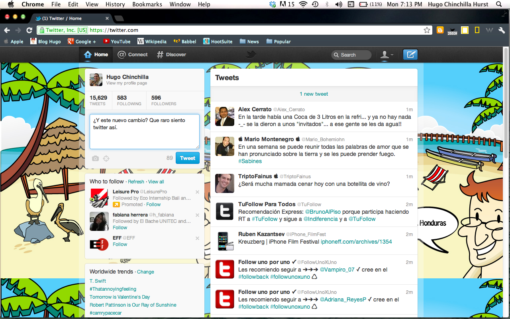Image resolution: width=510 pixels, height=319 pixels.
Task: Open @Vampiro_07 mention link
Action: point(337,270)
